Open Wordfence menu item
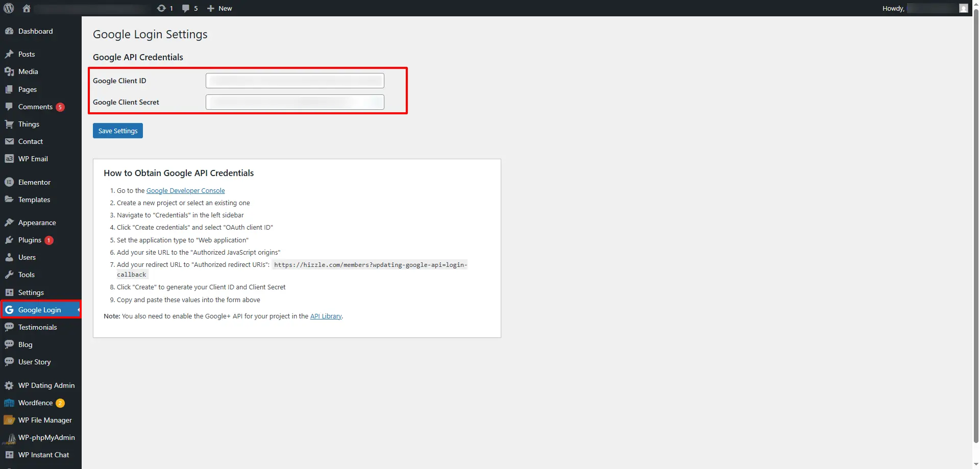This screenshot has width=980, height=469. point(41,403)
